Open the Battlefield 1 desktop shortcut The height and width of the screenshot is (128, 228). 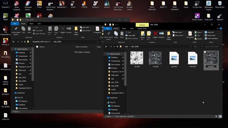pos(62,4)
